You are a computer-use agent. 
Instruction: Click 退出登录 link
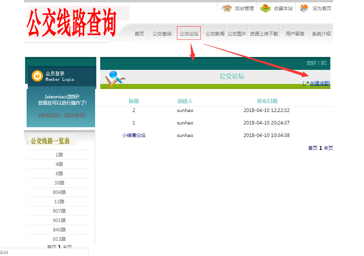(75, 115)
